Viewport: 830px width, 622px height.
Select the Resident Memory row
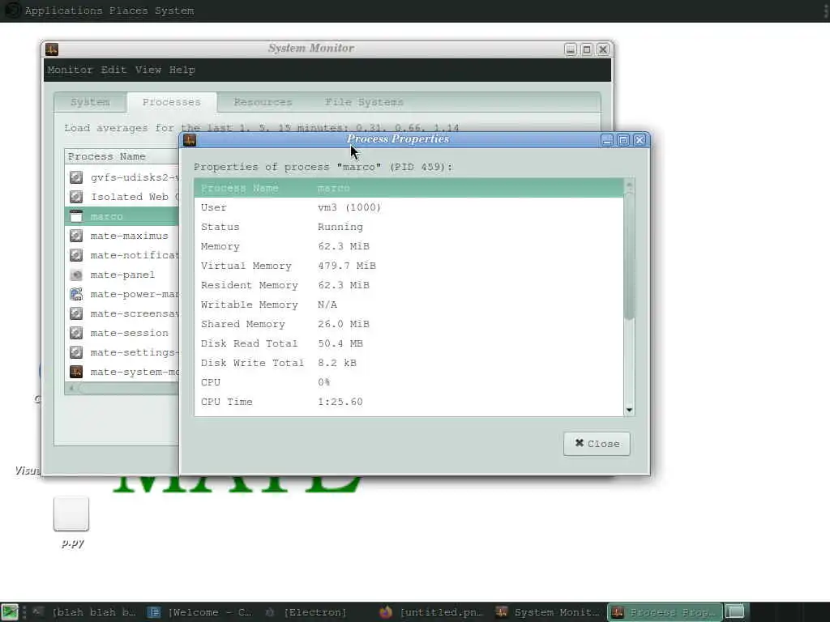409,285
